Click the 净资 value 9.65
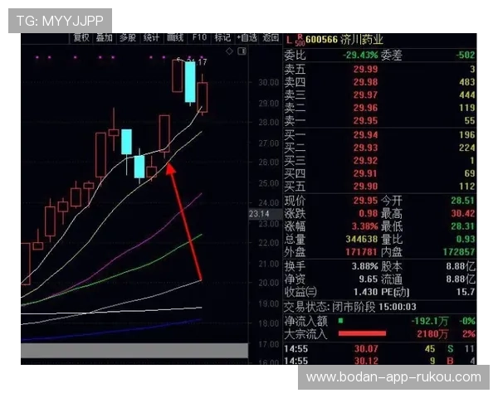498x398 pixels. coord(369,279)
